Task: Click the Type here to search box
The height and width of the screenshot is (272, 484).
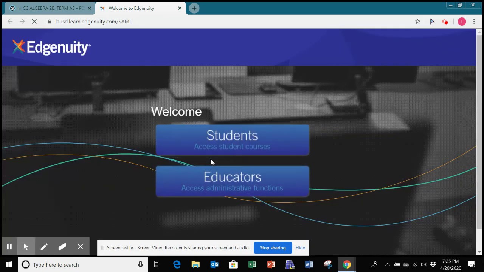Action: click(x=83, y=264)
